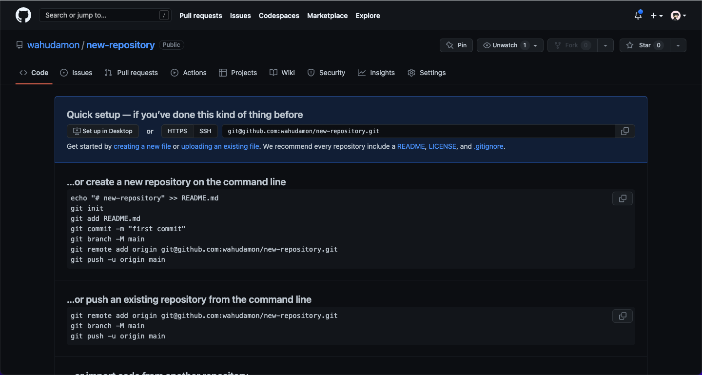The height and width of the screenshot is (375, 702).
Task: Click Set up in Desktop button
Action: pyautogui.click(x=103, y=131)
